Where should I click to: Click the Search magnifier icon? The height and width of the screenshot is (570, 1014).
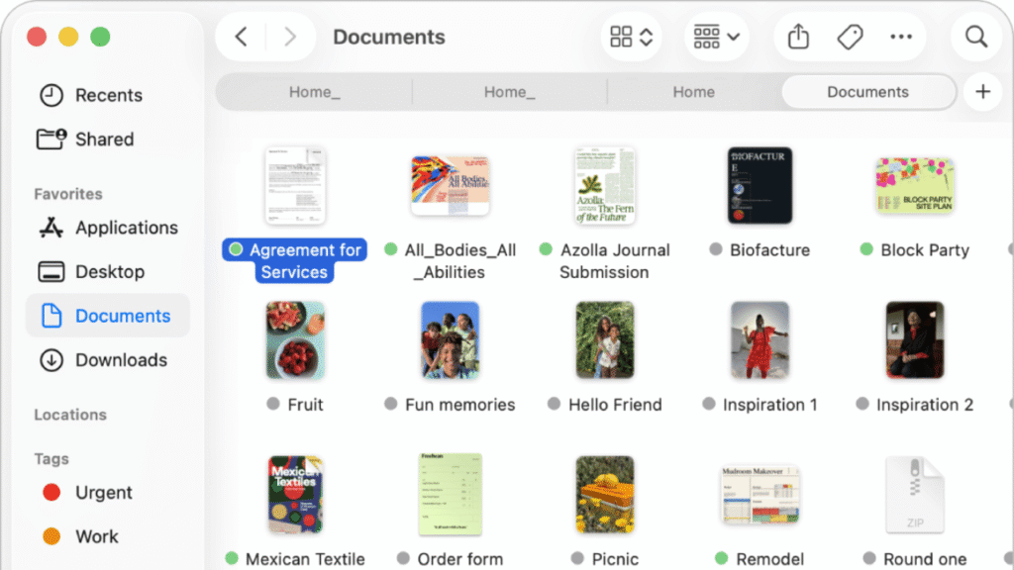coord(975,37)
